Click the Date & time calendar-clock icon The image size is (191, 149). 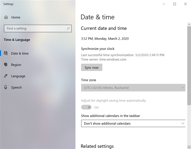pos(6,53)
